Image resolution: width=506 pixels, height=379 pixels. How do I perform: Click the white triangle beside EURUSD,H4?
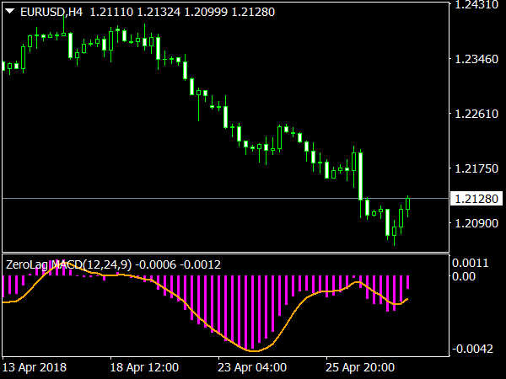tap(9, 12)
